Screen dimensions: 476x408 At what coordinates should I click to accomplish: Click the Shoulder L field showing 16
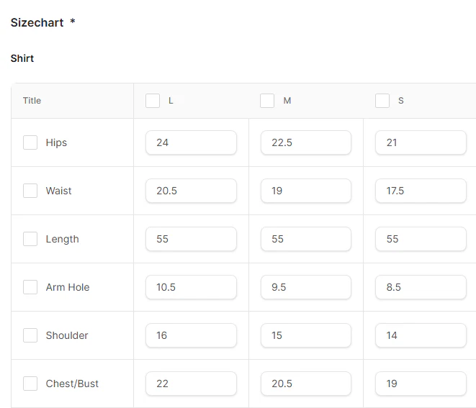(191, 335)
